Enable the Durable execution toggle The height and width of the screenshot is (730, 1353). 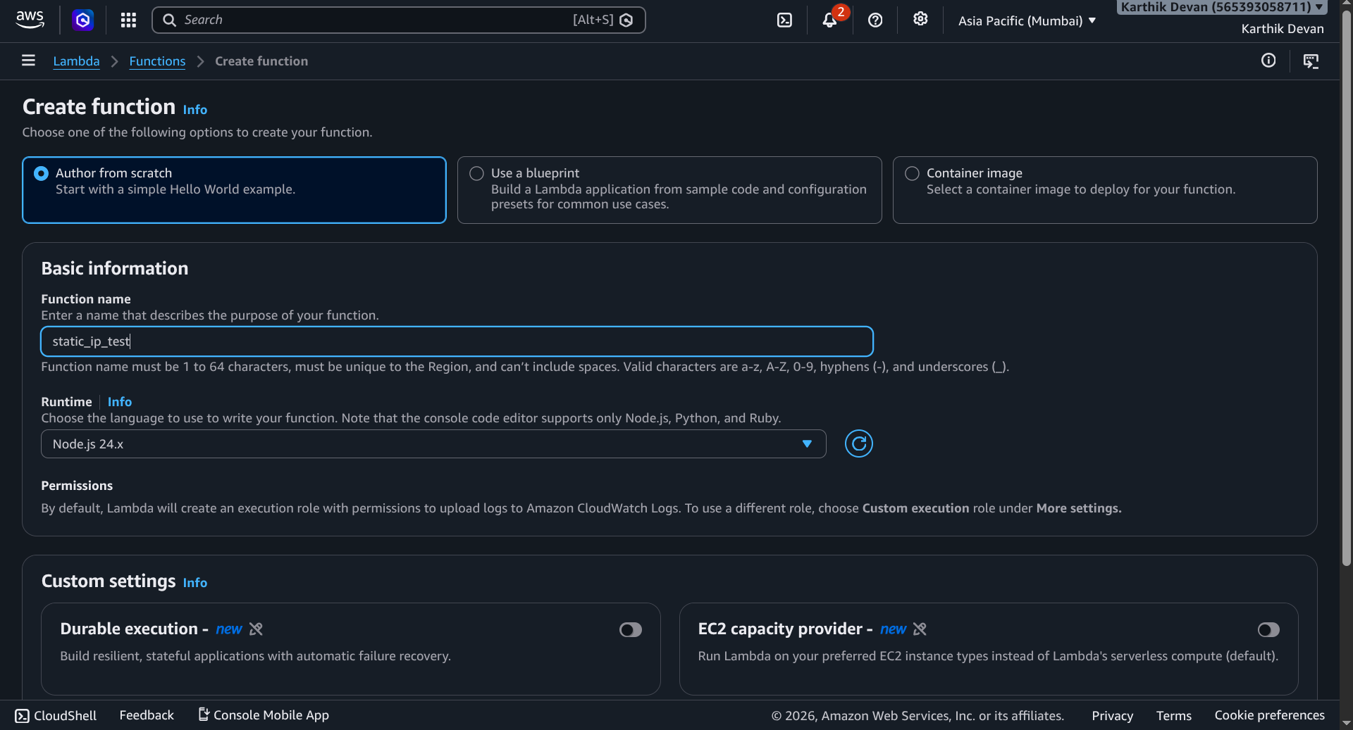tap(631, 630)
